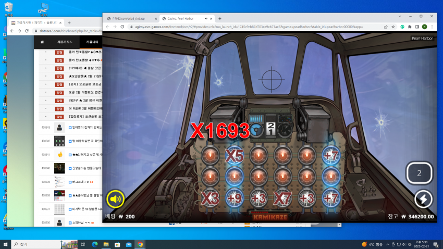Click the +9 bulb in the bottom row

[x=235, y=198]
